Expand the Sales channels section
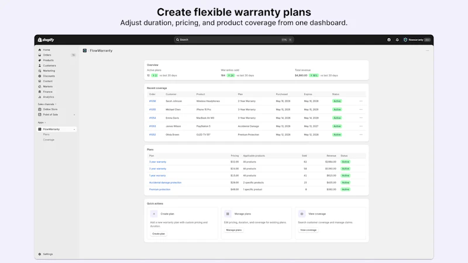The height and width of the screenshot is (263, 468). [47, 104]
